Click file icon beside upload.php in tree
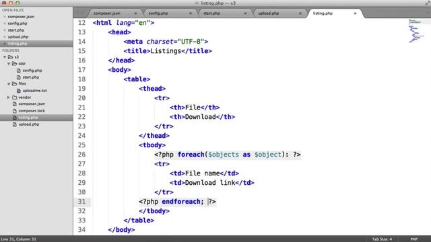This screenshot has width=431, height=242. coord(15,124)
